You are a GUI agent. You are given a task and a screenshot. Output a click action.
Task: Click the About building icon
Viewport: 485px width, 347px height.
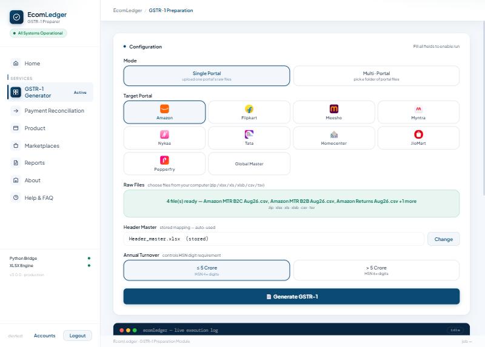[x=16, y=180]
